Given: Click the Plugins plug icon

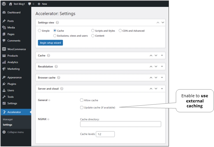Looking at the screenshot, I should point(4,84).
